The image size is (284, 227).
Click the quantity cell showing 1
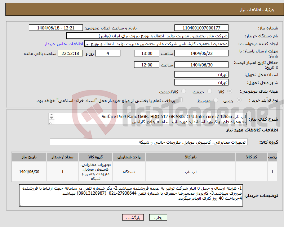62,172
